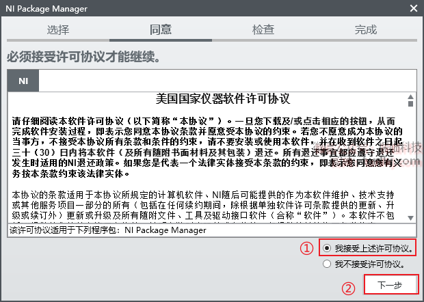Viewport: 424px width, 302px height.
Task: Click the license scrollbar up arrow
Action: (410, 97)
